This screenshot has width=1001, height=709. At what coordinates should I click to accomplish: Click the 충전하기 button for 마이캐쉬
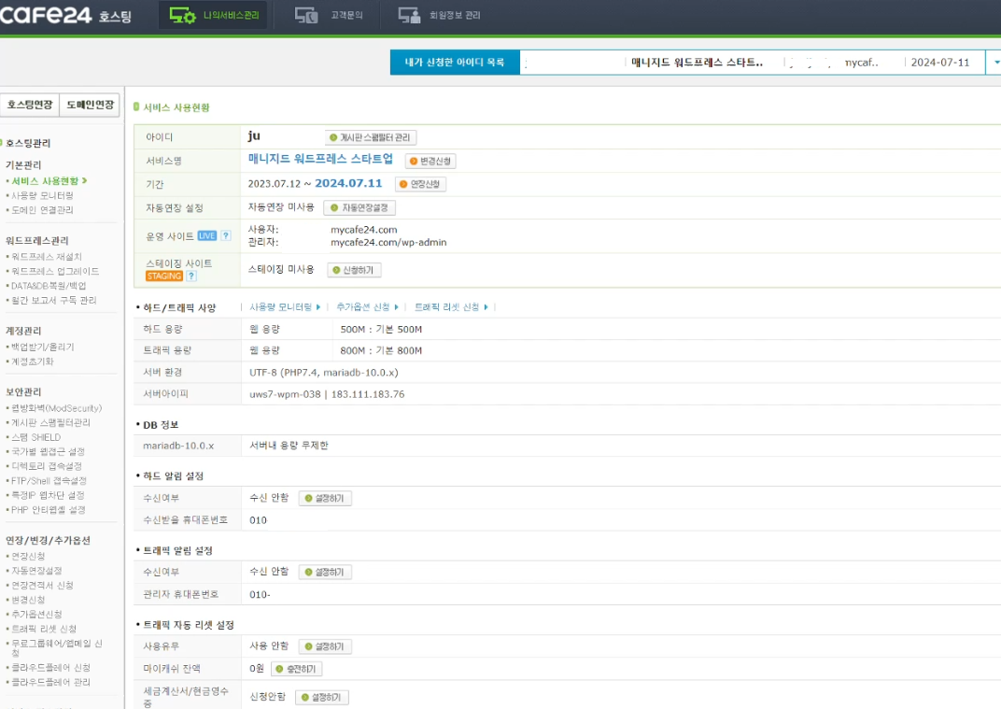(x=297, y=669)
